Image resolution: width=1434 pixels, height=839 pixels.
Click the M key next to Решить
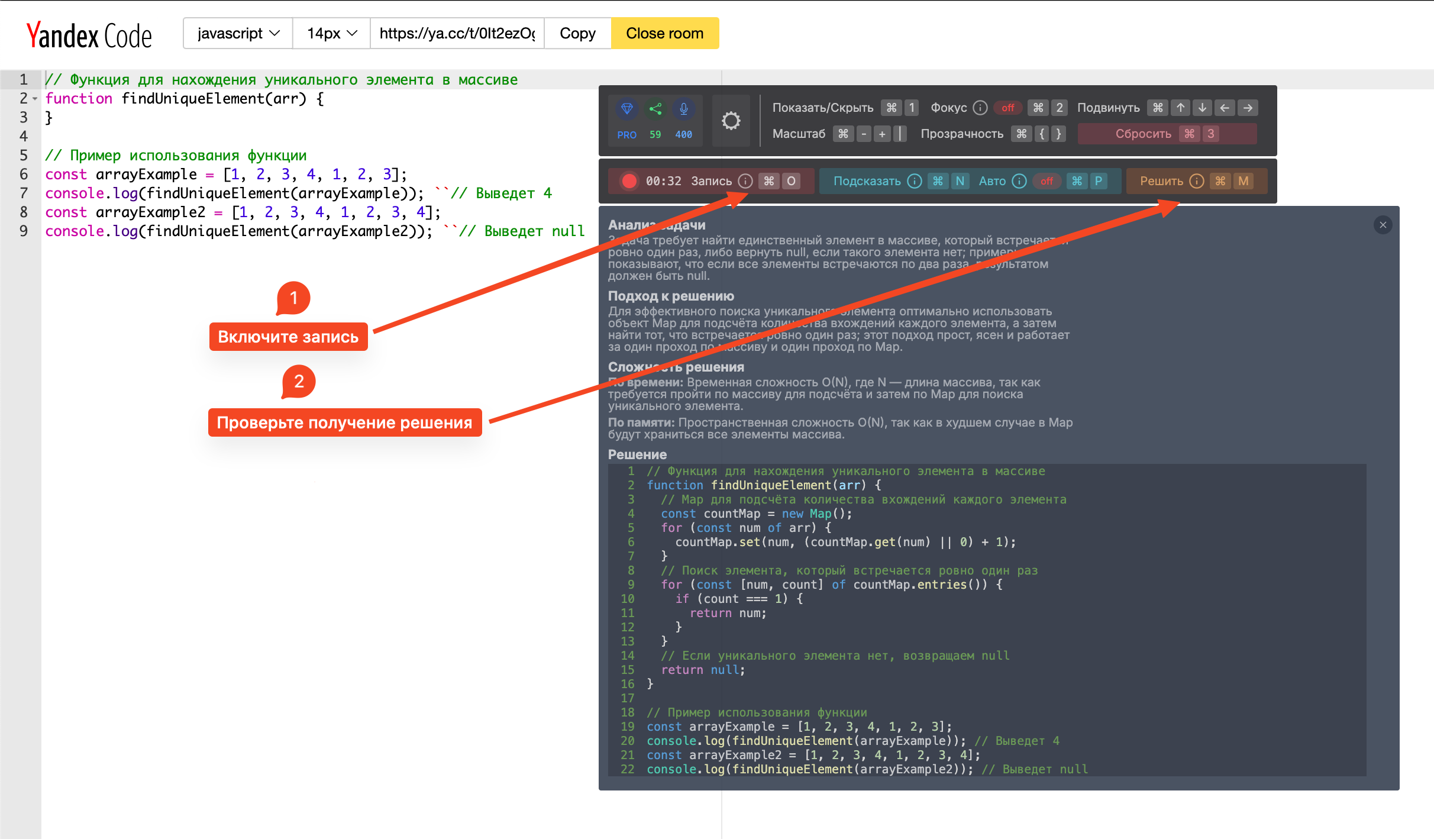[1243, 181]
